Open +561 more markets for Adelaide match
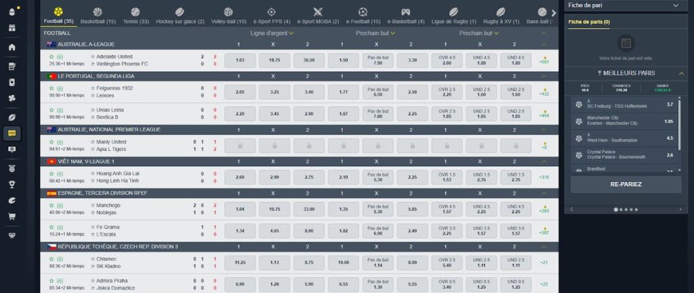 [x=544, y=62]
